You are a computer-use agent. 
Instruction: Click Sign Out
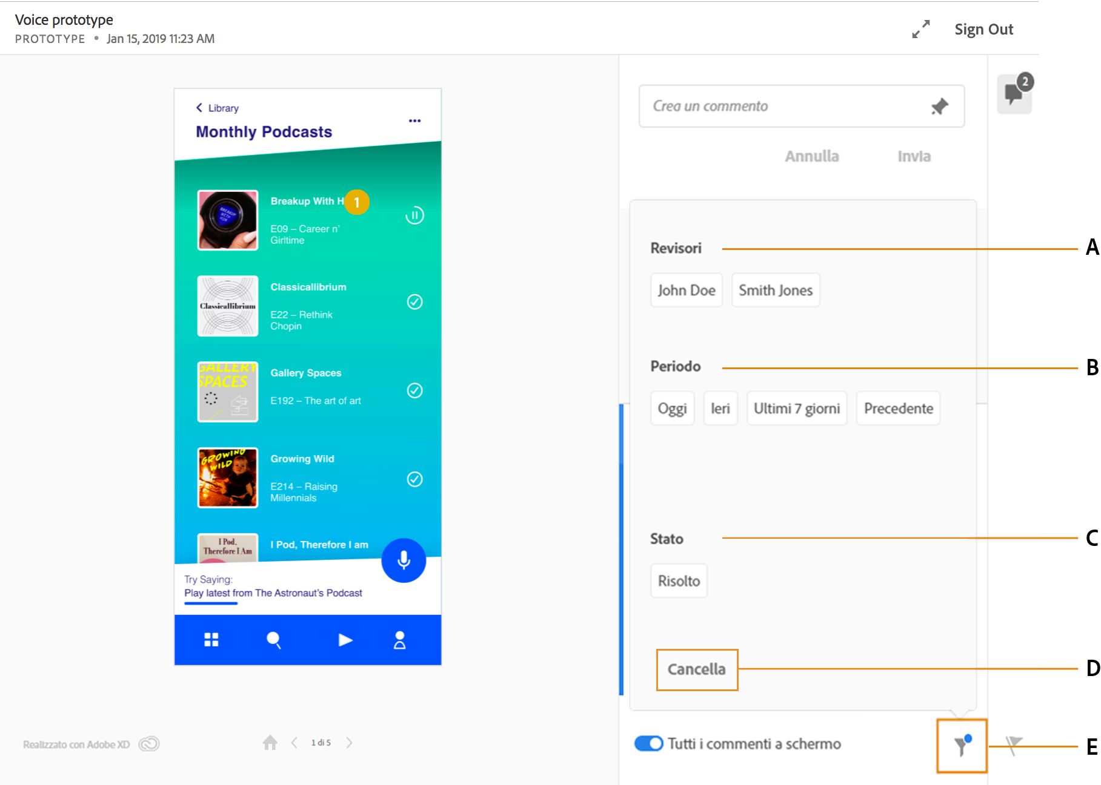click(984, 29)
